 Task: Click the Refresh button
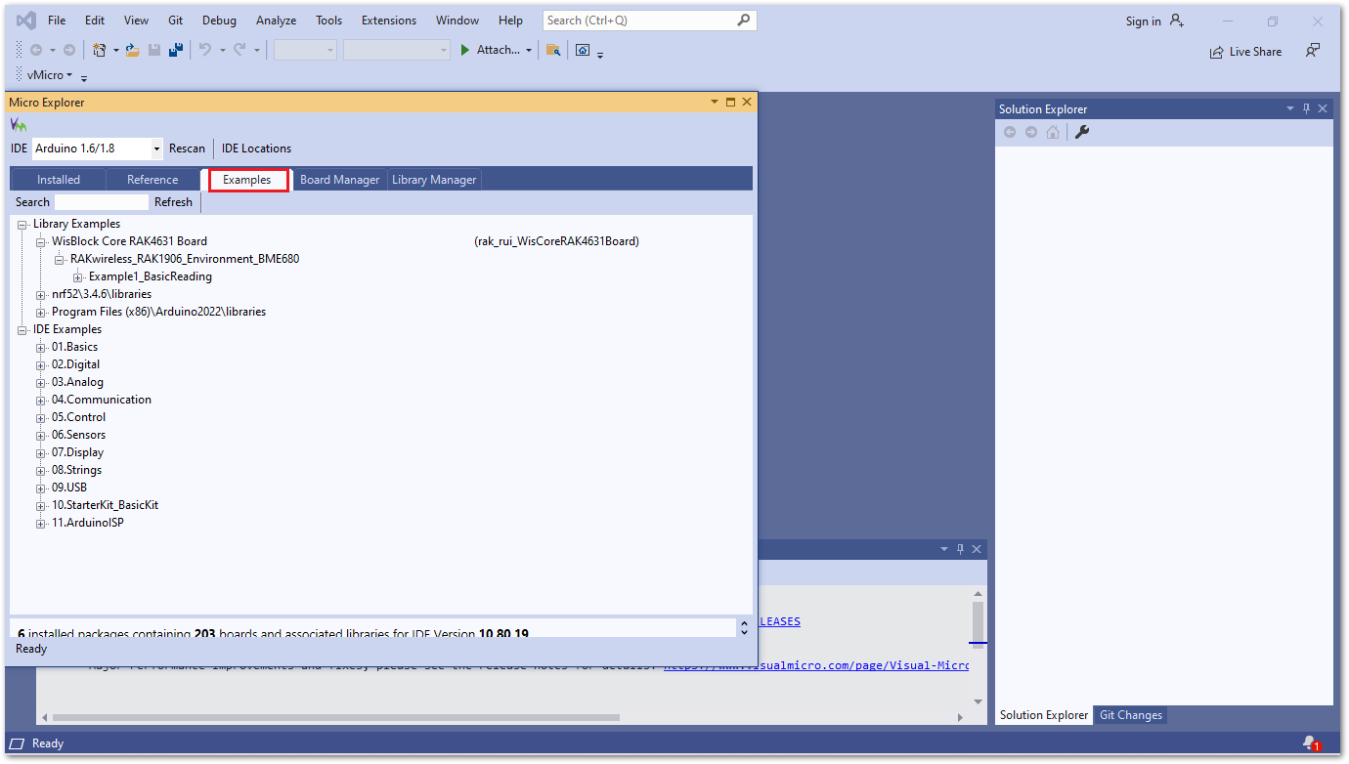174,202
